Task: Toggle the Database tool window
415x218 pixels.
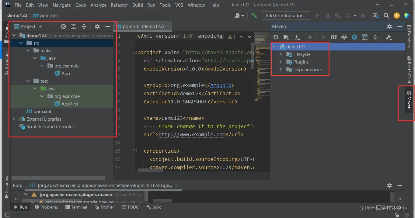Action: (409, 37)
